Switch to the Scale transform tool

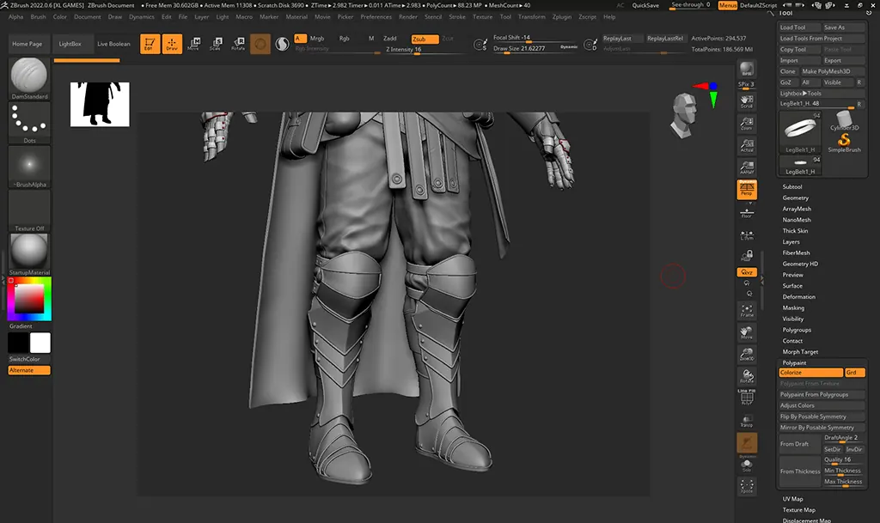(x=216, y=44)
